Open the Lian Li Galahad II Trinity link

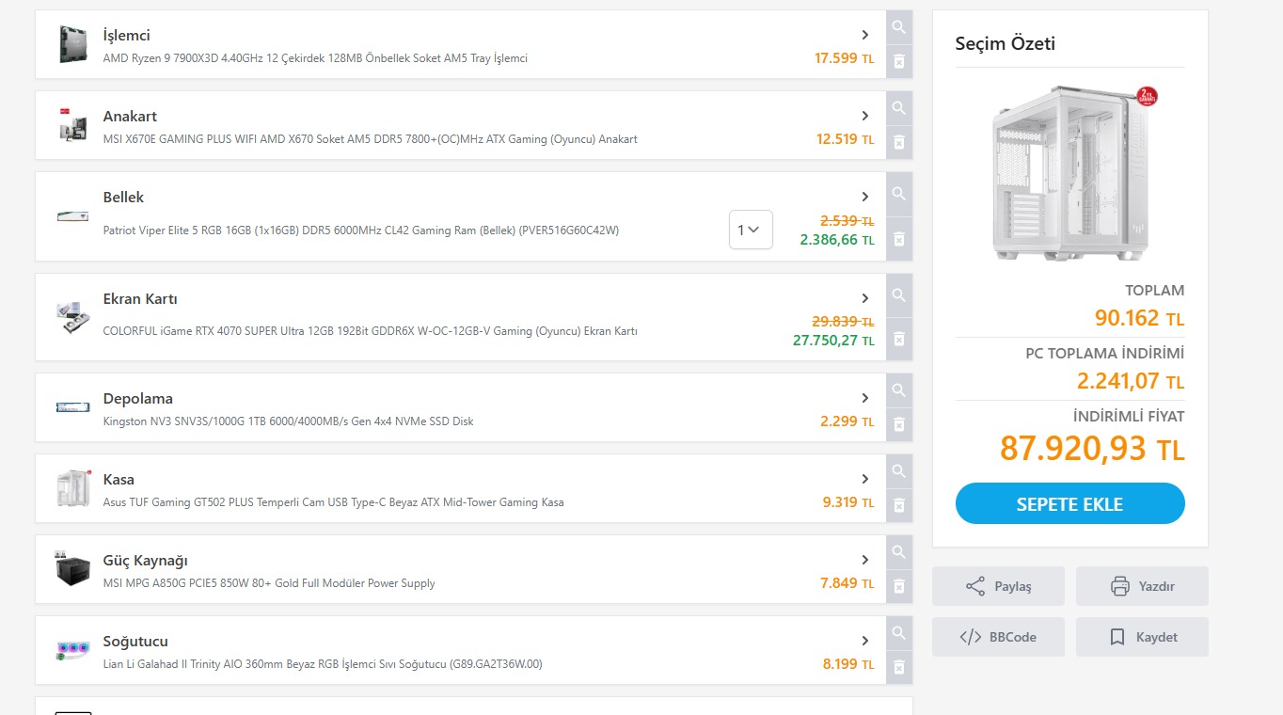point(323,664)
